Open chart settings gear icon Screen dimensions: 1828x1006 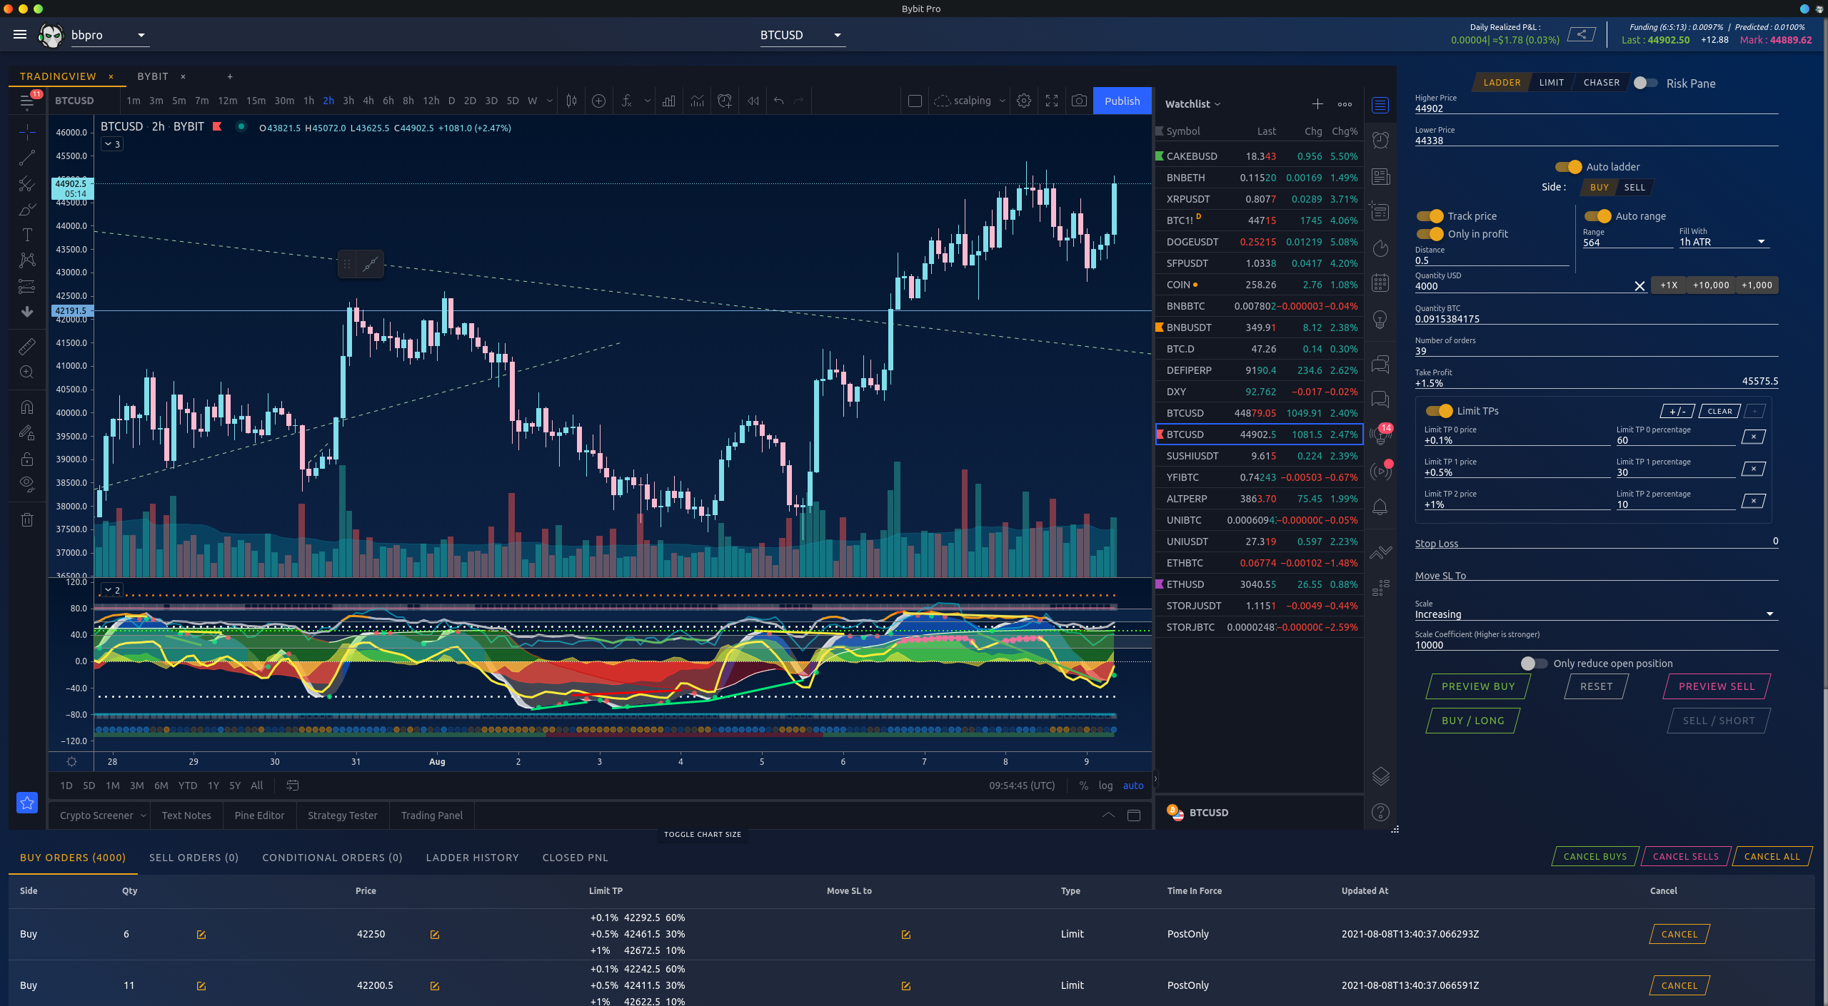[x=1023, y=101]
